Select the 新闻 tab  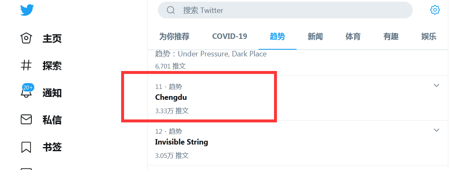[x=315, y=36]
